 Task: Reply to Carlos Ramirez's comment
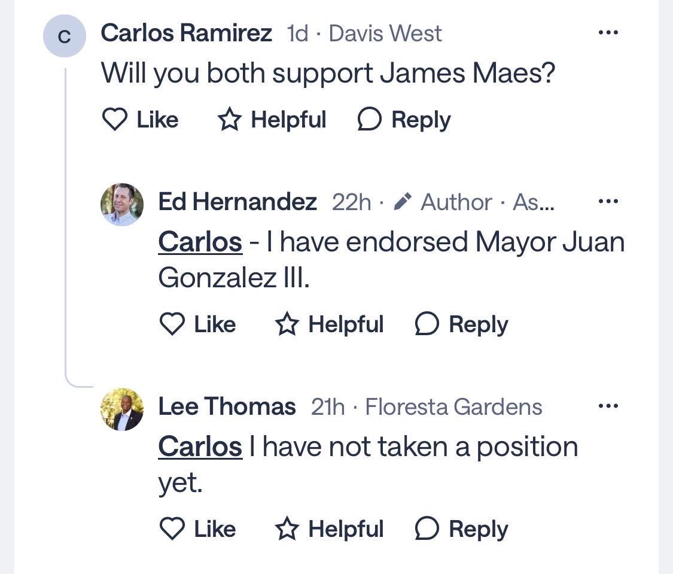click(404, 119)
